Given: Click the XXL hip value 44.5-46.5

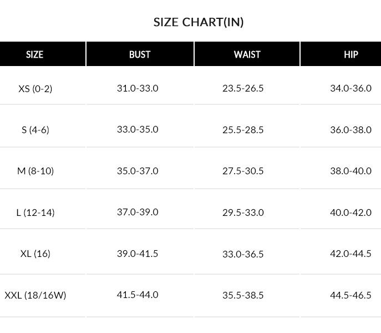Looking at the screenshot, I should click(x=350, y=295).
